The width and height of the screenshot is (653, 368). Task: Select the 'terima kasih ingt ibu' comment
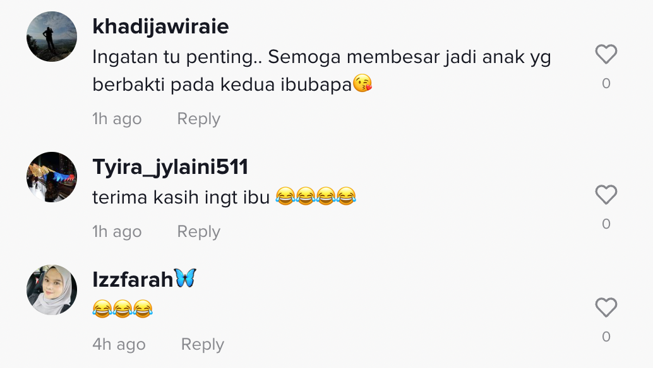(224, 197)
